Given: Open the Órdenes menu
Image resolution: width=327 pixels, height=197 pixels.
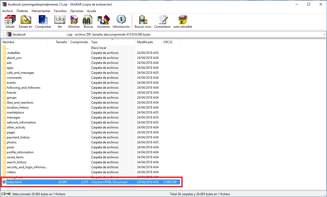Looking at the screenshot, I should [x=22, y=11].
